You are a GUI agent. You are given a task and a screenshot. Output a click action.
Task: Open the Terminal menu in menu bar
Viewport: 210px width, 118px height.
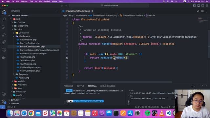pos(47,1)
